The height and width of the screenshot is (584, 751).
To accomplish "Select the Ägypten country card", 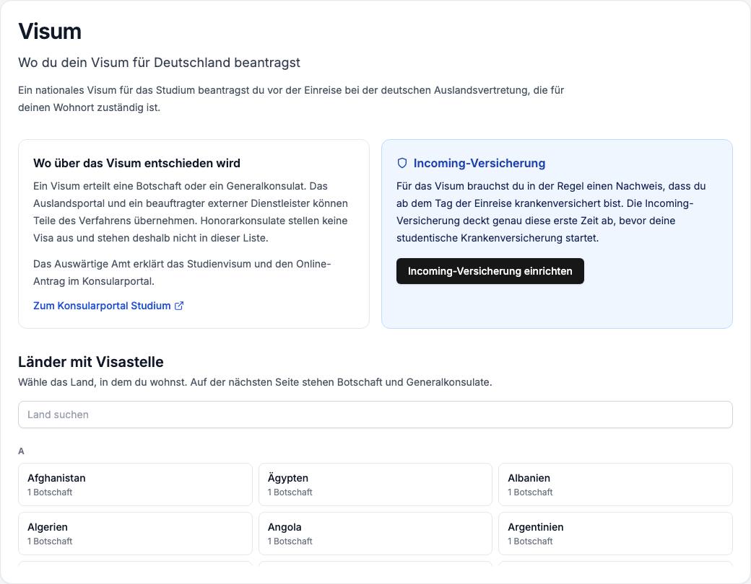I will [x=375, y=485].
